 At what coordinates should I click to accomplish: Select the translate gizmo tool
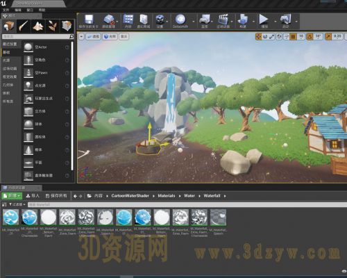(x=258, y=37)
